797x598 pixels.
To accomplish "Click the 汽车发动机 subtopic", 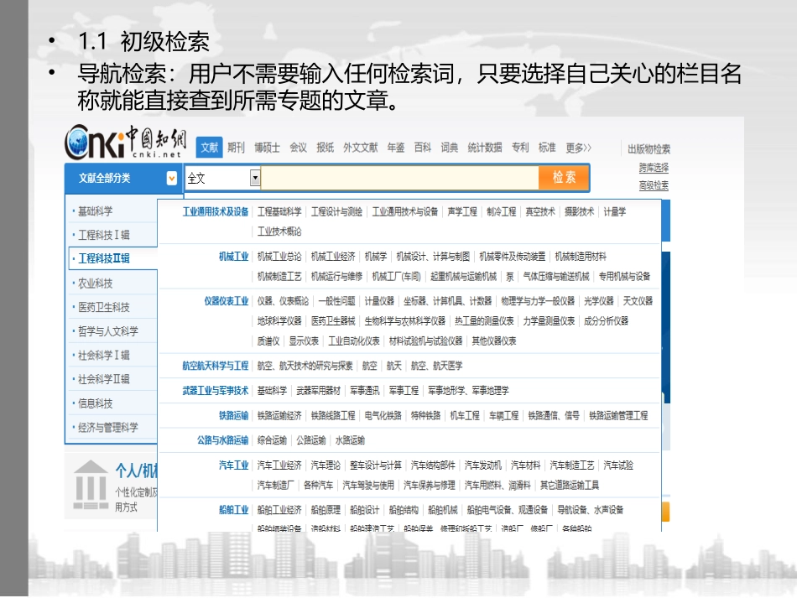I will click(x=483, y=465).
